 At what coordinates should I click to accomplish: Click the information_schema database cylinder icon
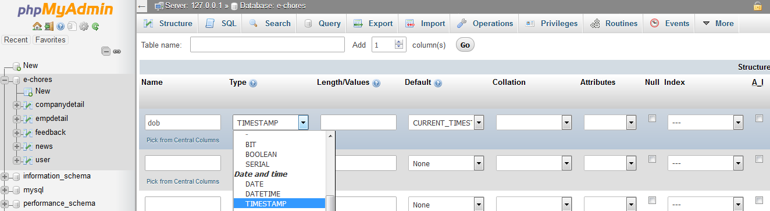(16, 176)
